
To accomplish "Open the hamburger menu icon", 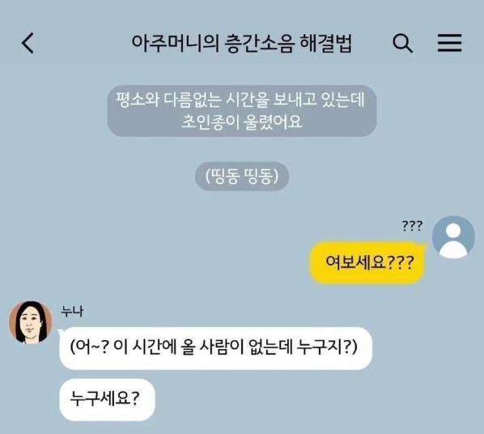I will [x=449, y=43].
